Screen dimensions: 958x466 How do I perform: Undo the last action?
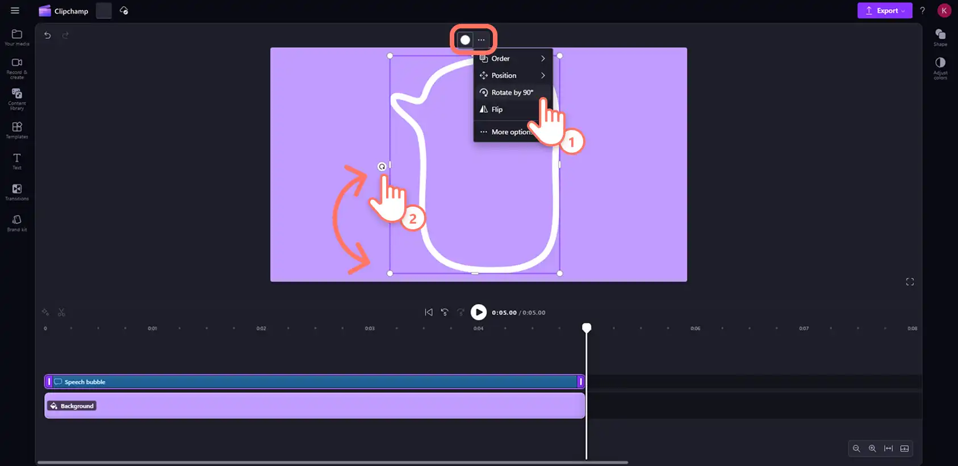[x=48, y=35]
